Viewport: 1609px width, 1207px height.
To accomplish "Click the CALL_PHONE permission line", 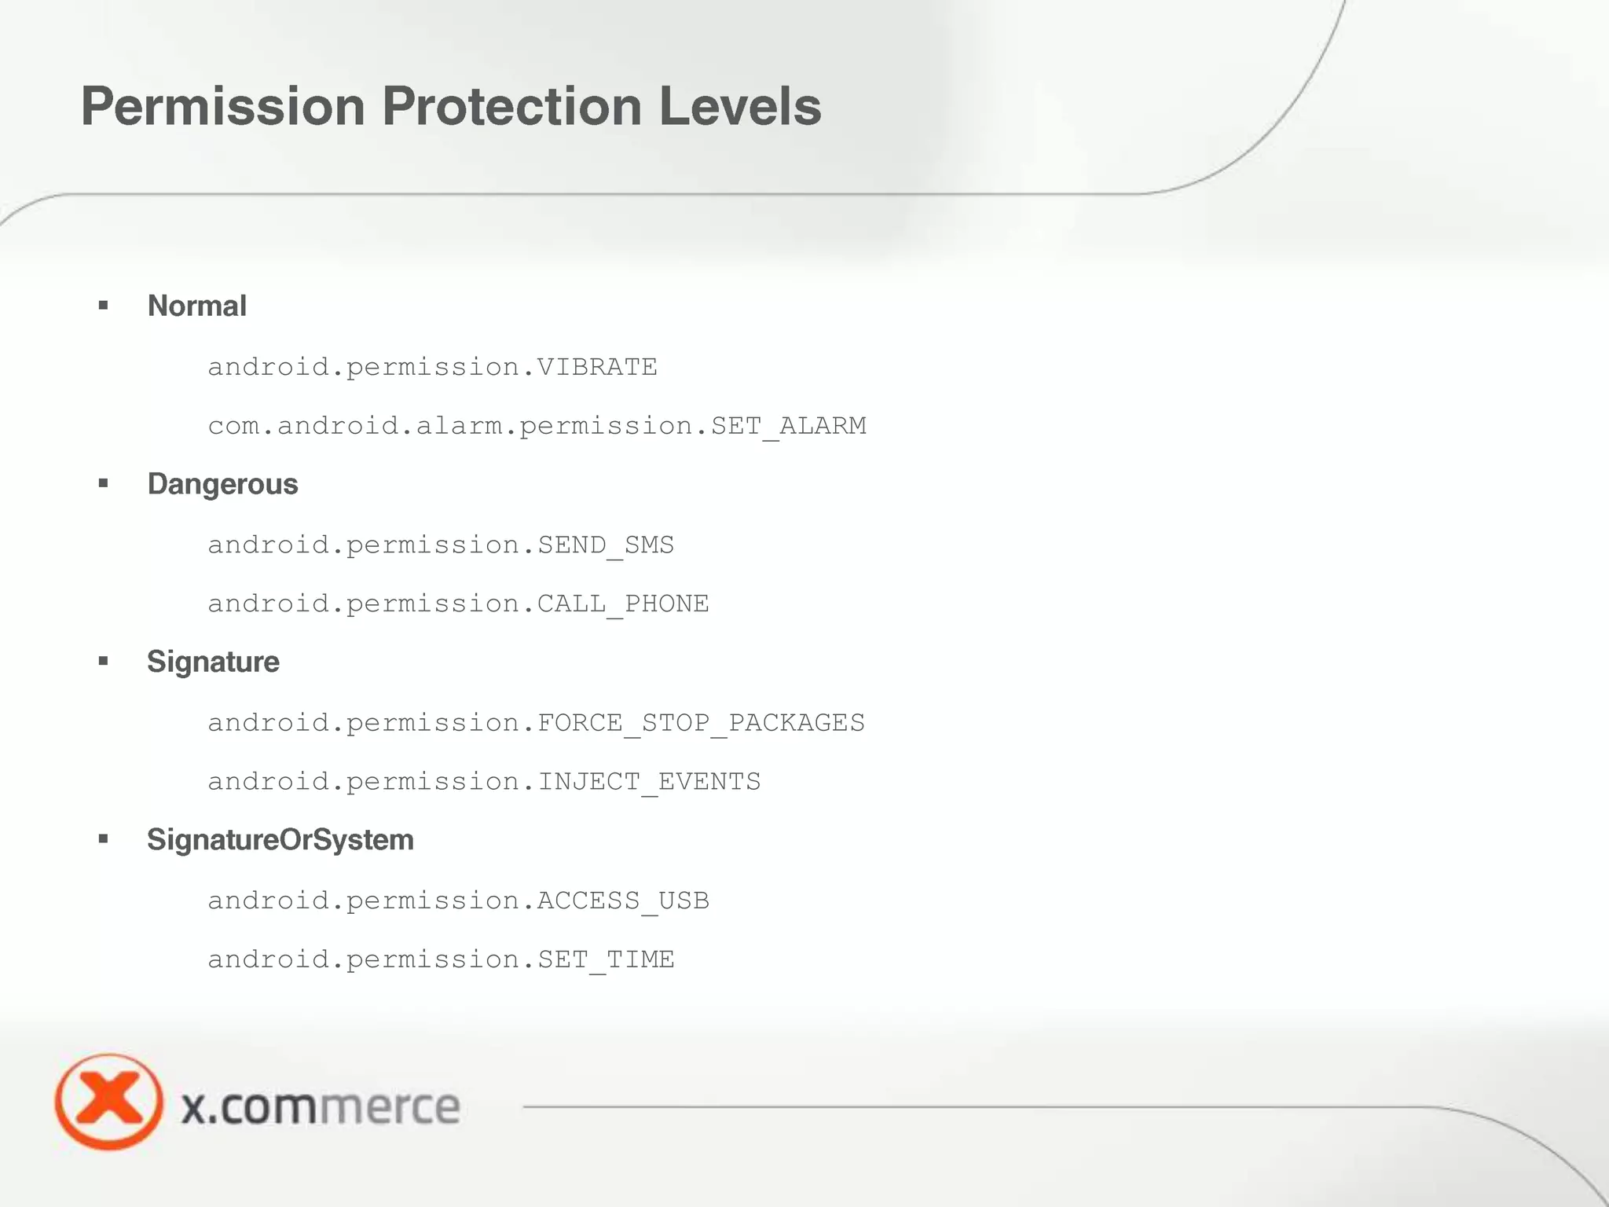I will pyautogui.click(x=458, y=603).
